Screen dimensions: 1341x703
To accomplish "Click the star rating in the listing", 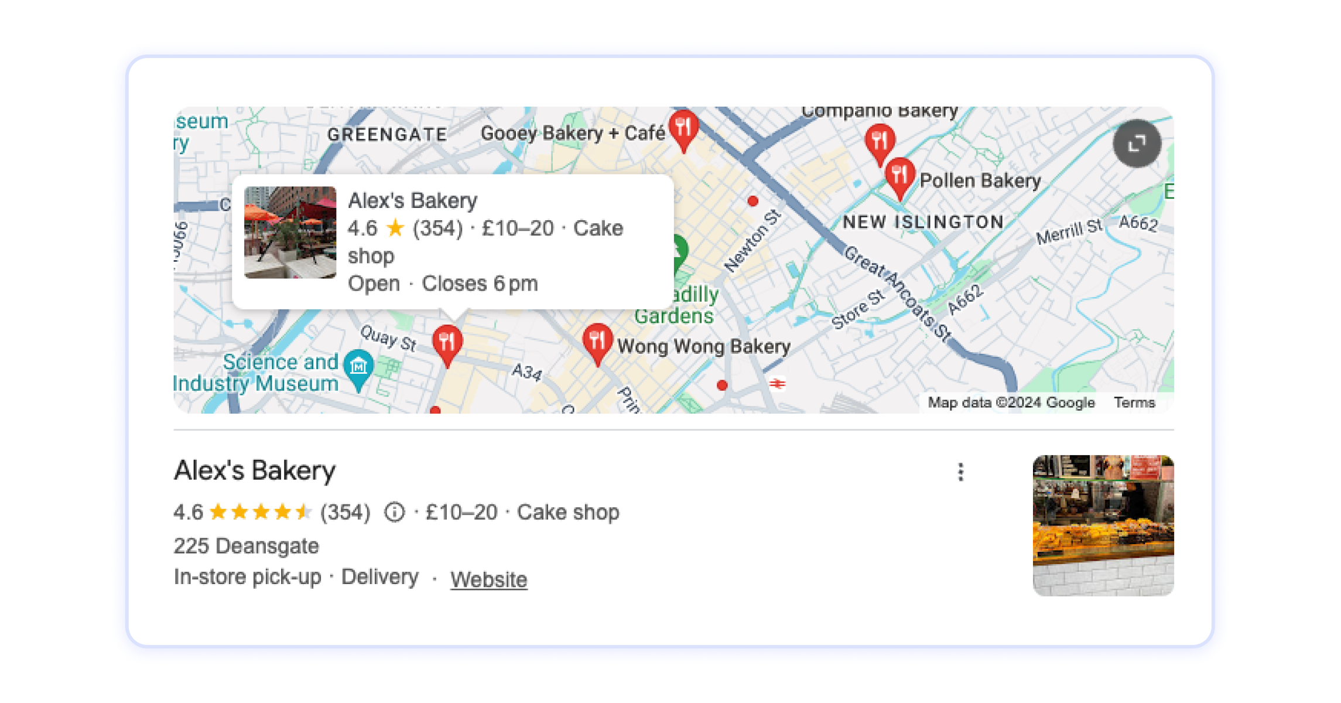I will coord(260,512).
